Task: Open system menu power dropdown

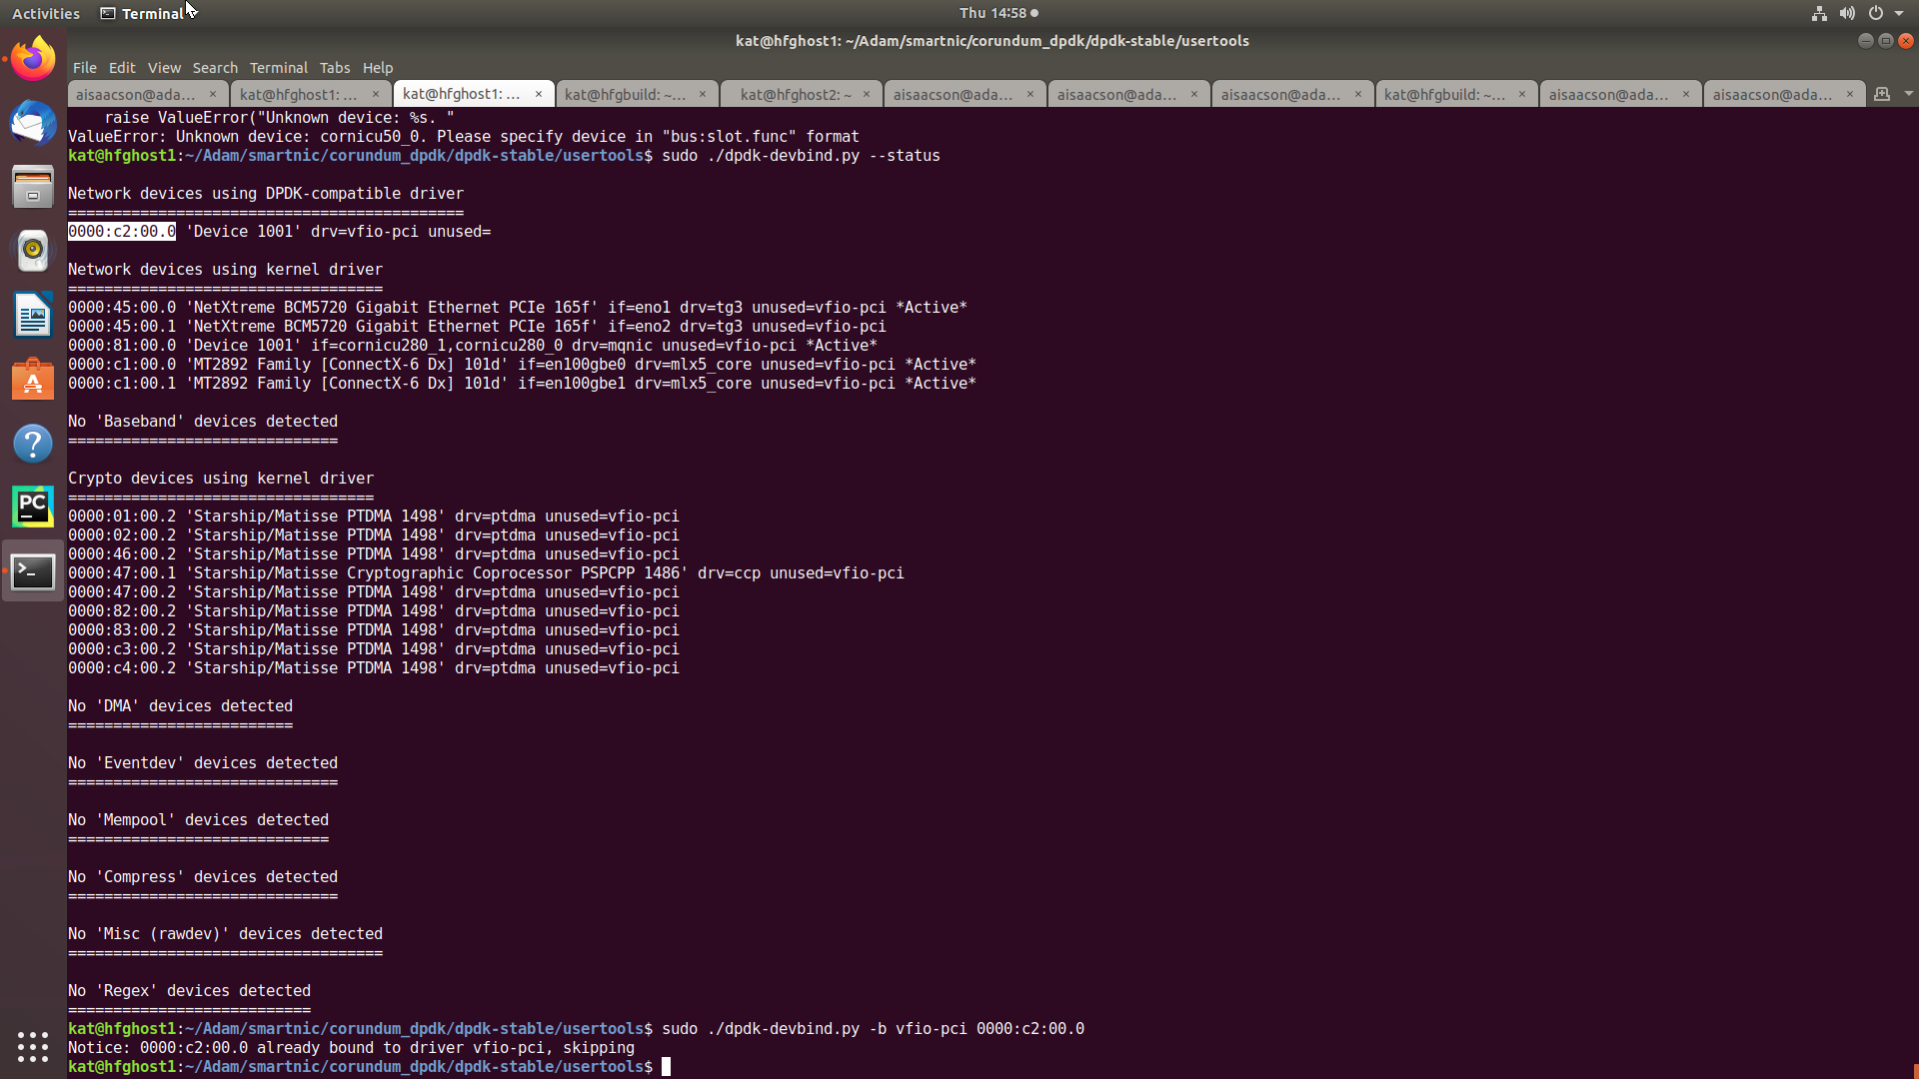Action: (x=1898, y=13)
